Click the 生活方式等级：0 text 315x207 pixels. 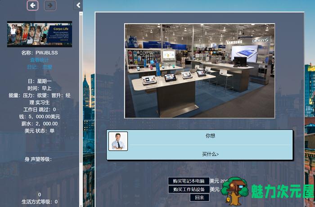pyautogui.click(x=40, y=202)
